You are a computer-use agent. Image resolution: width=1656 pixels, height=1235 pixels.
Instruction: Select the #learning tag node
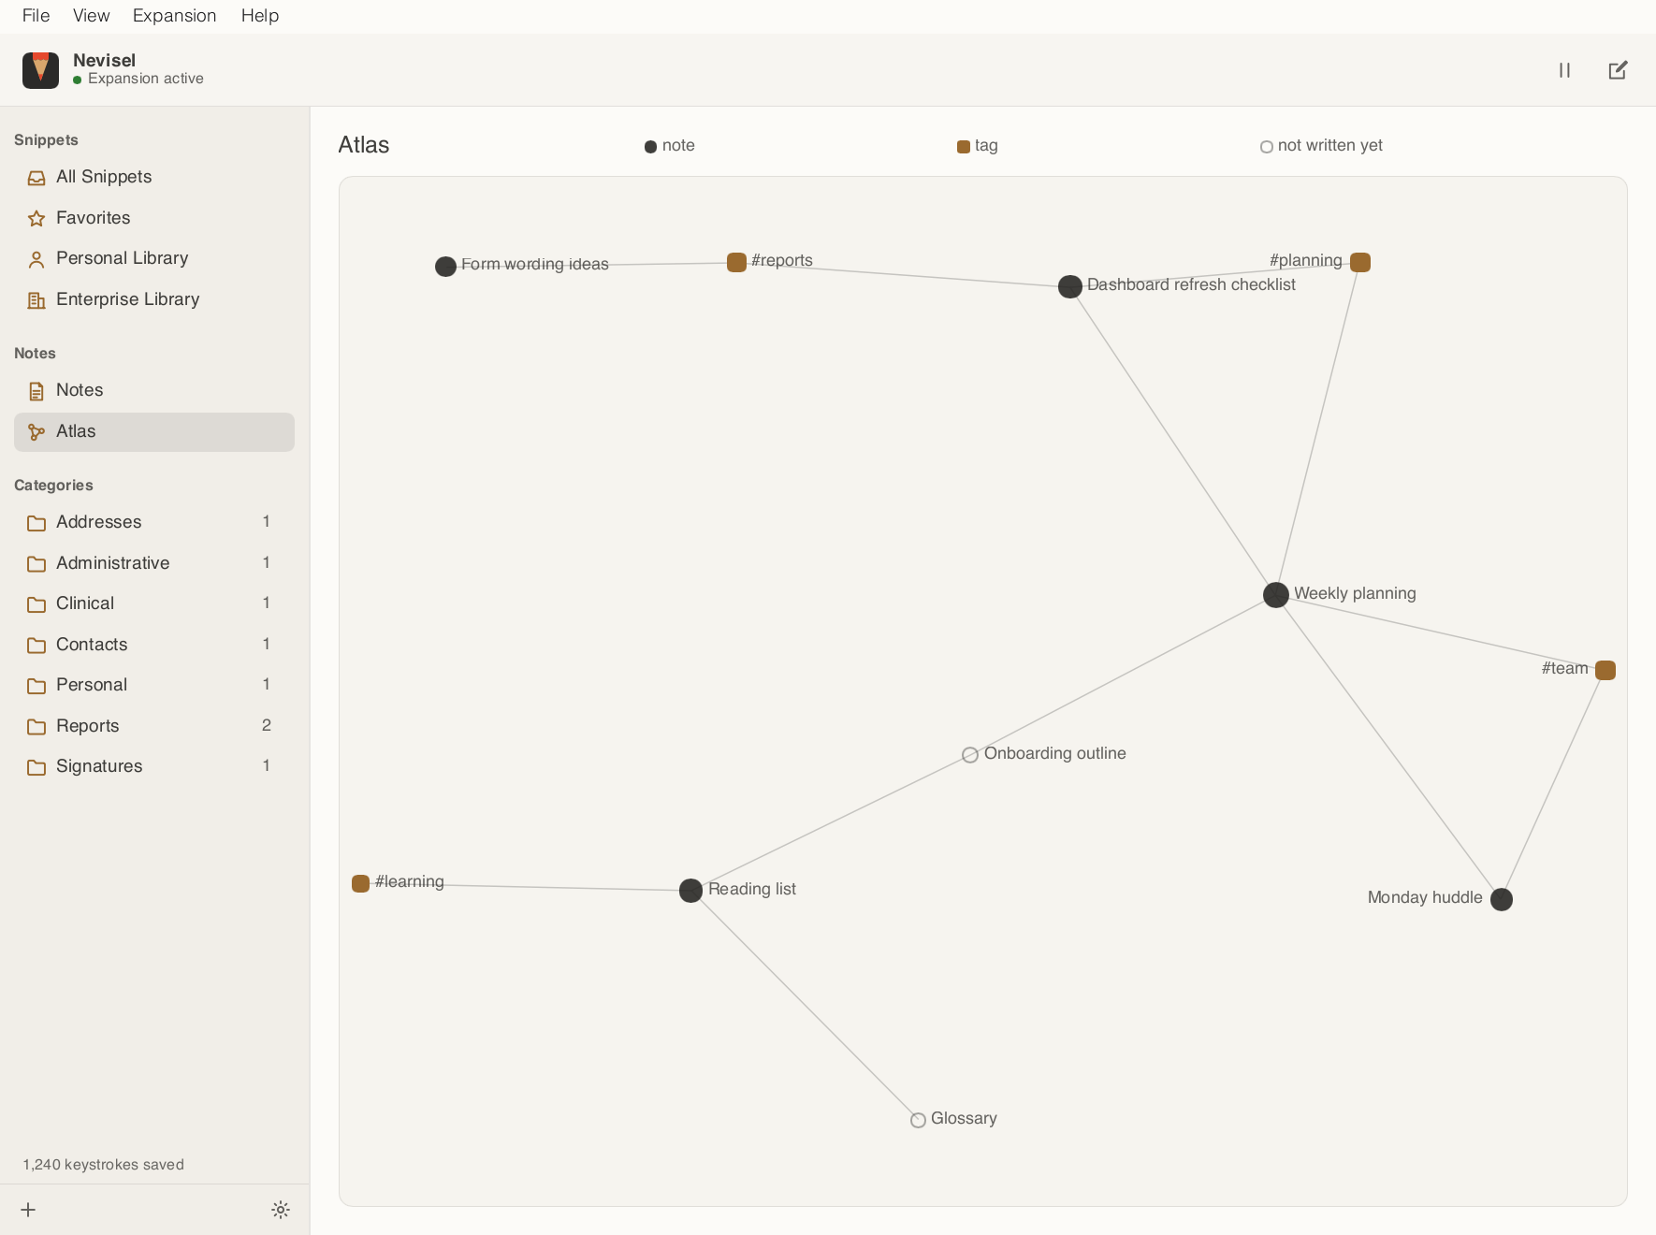click(360, 883)
